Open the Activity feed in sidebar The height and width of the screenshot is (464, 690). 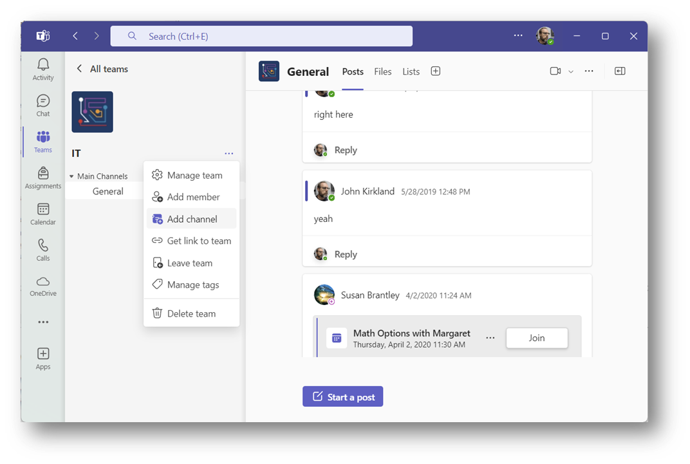click(x=43, y=69)
